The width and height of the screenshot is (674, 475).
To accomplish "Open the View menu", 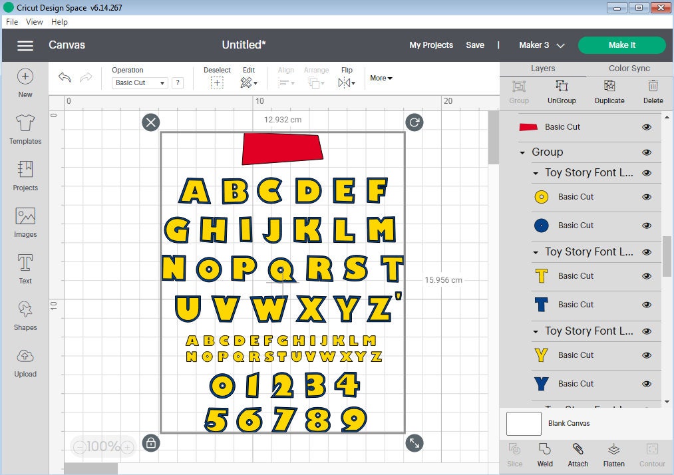I will (34, 21).
